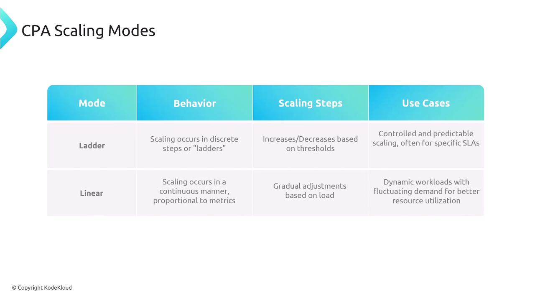The width and height of the screenshot is (535, 301).
Task: Click the Gradual adjustments based on load cell
Action: (x=310, y=191)
